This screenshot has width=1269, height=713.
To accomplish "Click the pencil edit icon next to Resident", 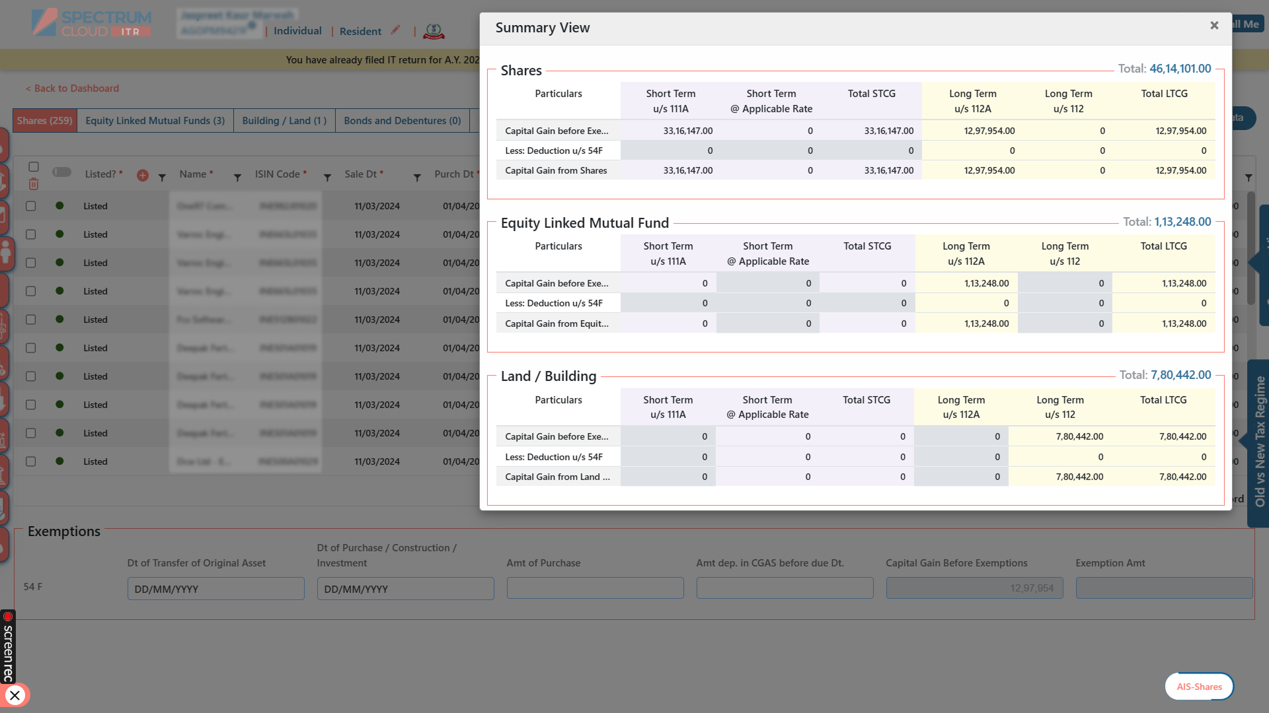I will [x=395, y=30].
